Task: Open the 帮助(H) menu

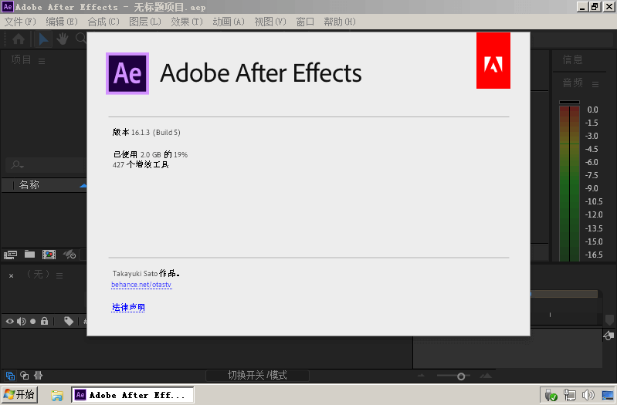Action: pyautogui.click(x=340, y=22)
